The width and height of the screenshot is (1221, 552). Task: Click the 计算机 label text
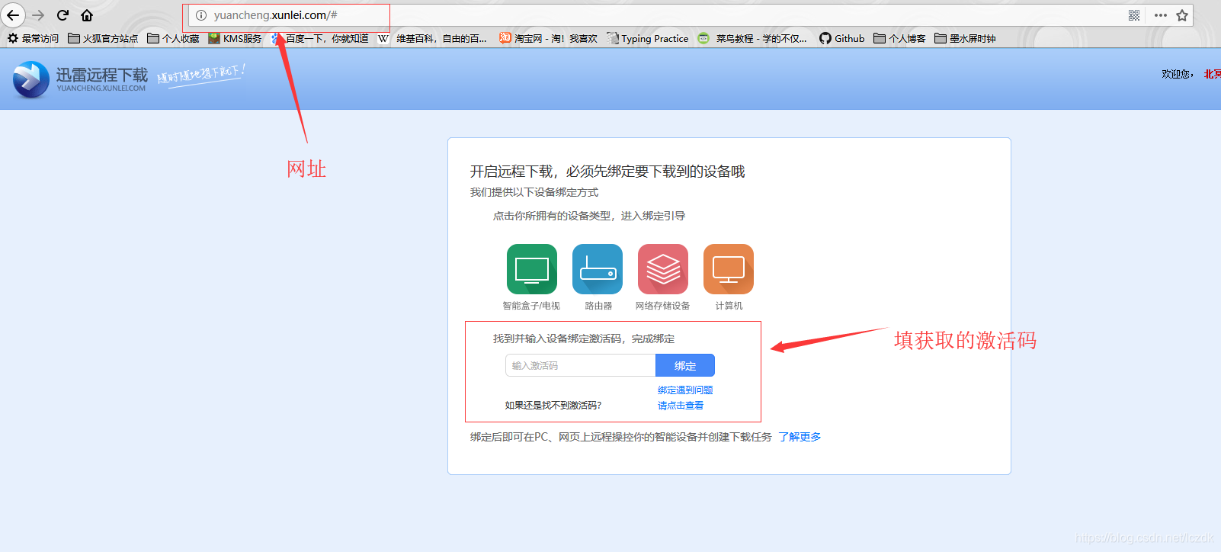[x=729, y=306]
